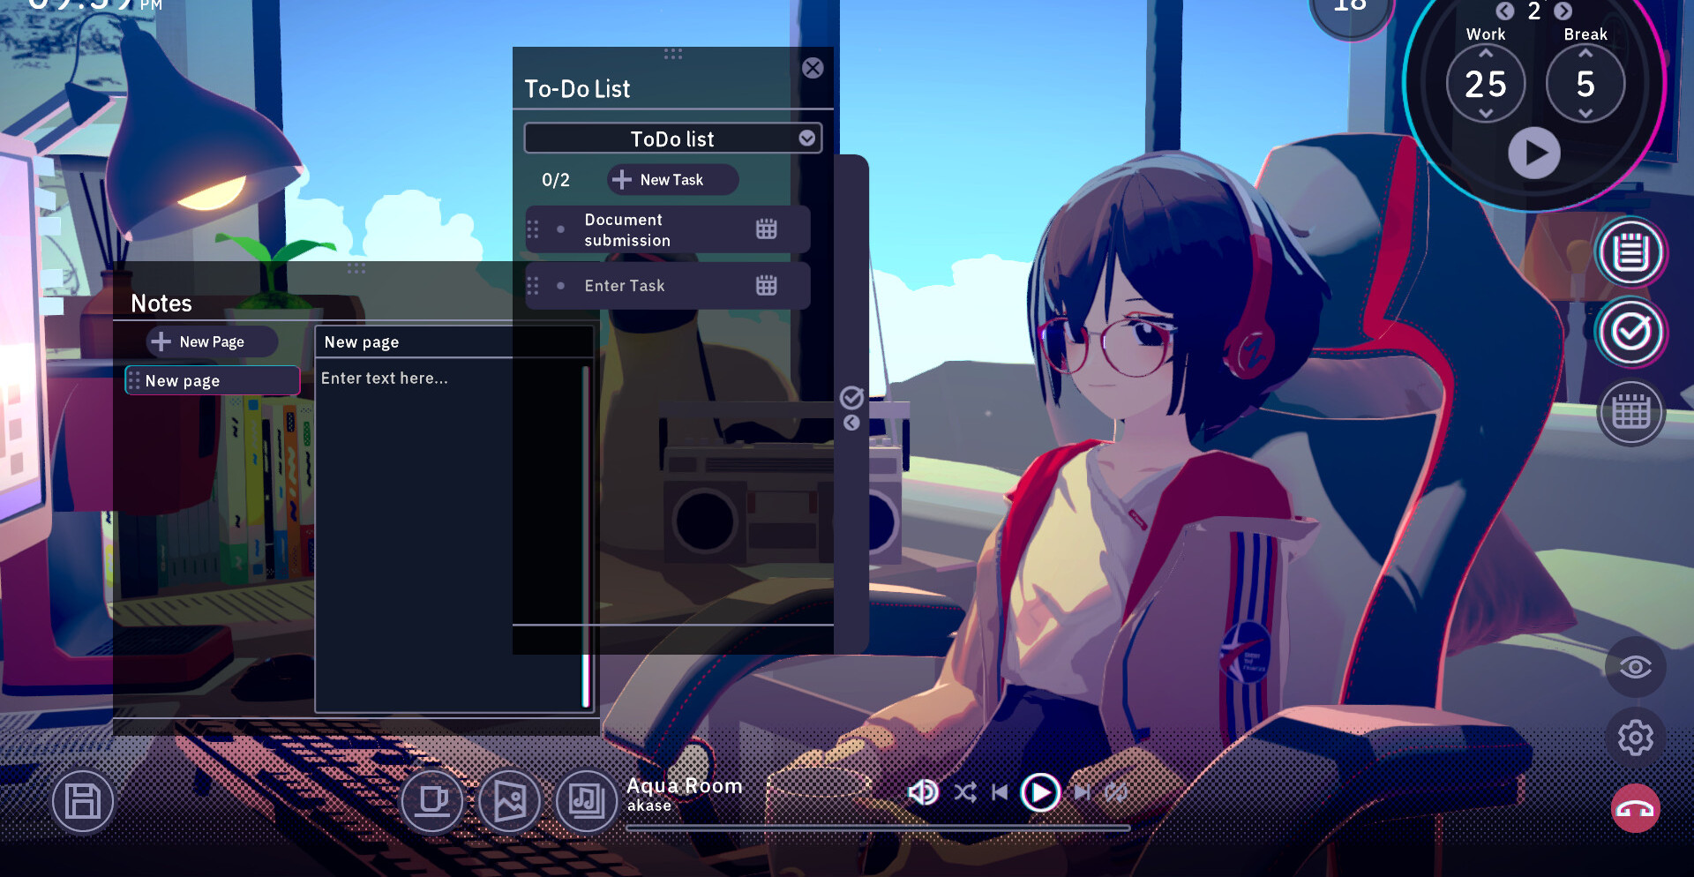
Task: Open the coffee cup break icon
Action: pyautogui.click(x=432, y=801)
